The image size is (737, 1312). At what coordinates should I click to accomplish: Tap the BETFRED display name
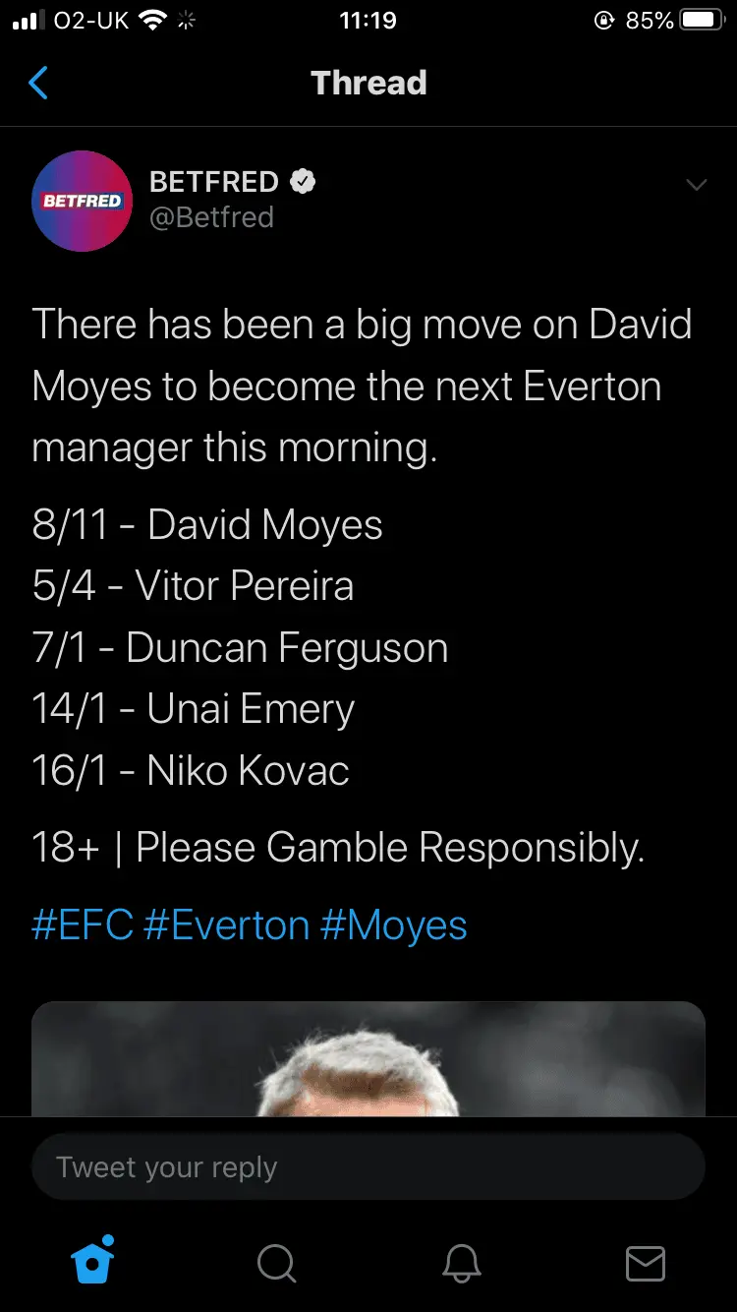(x=214, y=182)
